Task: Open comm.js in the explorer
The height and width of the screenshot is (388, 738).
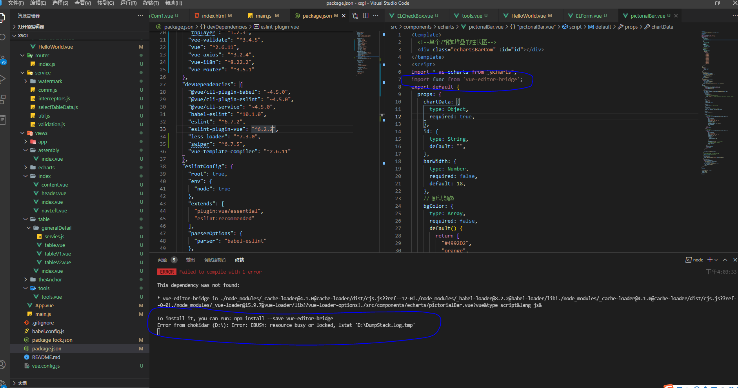Action: tap(80, 90)
